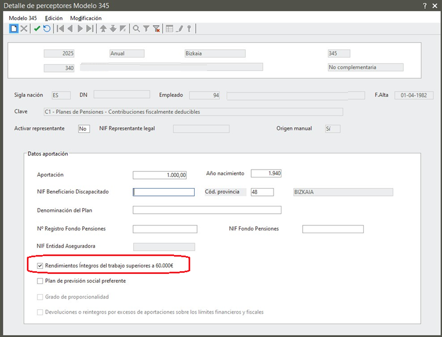Click the help question mark in title bar

tap(425, 6)
